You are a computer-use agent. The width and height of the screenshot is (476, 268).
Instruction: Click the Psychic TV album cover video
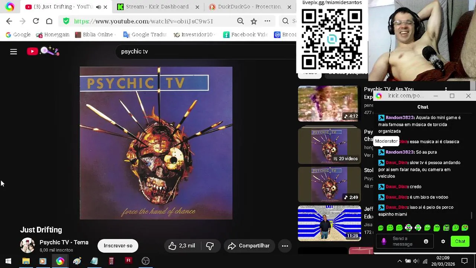[156, 143]
